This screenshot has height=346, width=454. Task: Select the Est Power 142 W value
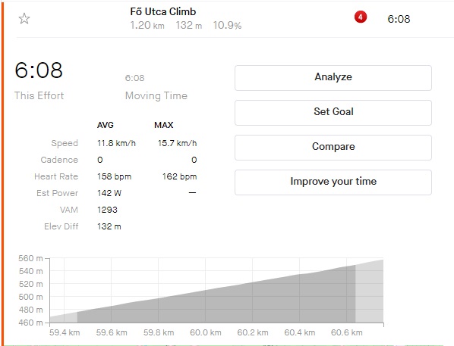tap(109, 193)
